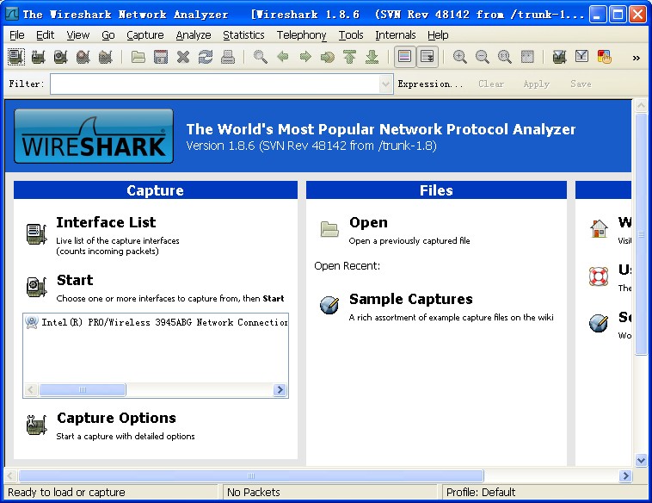The image size is (652, 503).
Task: Open capture options from the toolbar
Action: pos(38,56)
